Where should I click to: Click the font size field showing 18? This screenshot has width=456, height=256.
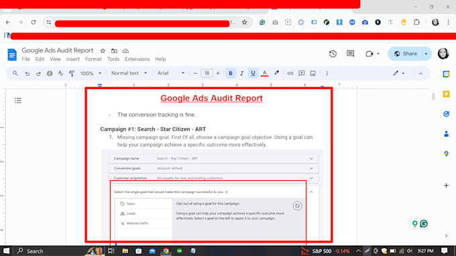(207, 73)
